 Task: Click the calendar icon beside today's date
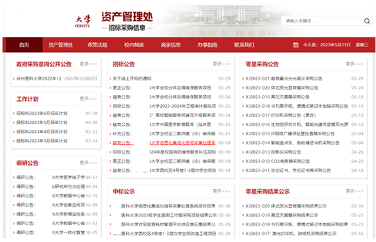click(x=296, y=45)
